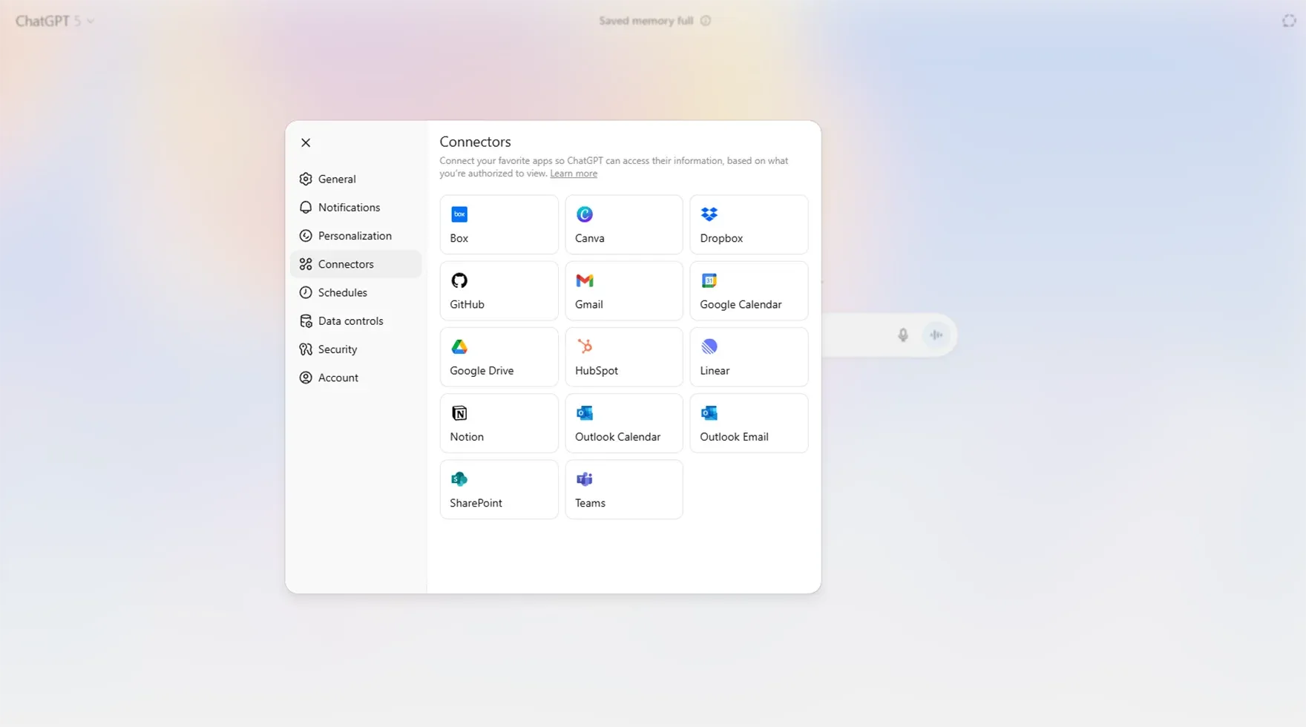Select the Gmail card label
Viewport: 1306px width, 727px height.
tap(588, 304)
